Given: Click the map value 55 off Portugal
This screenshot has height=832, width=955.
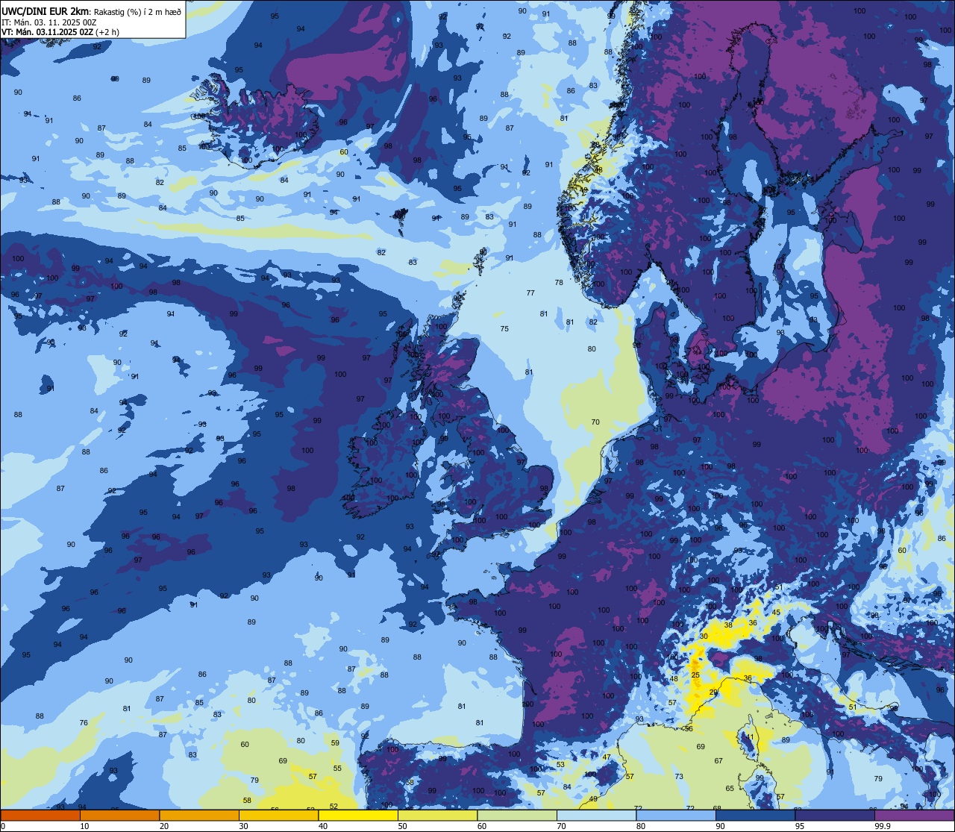Looking at the screenshot, I should (337, 768).
